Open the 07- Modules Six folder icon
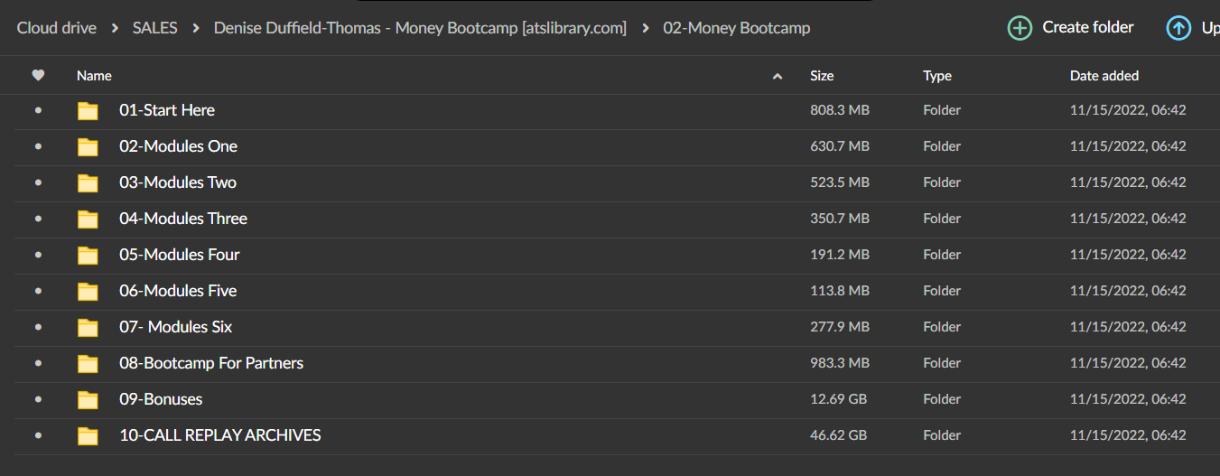Image resolution: width=1220 pixels, height=476 pixels. 88,328
